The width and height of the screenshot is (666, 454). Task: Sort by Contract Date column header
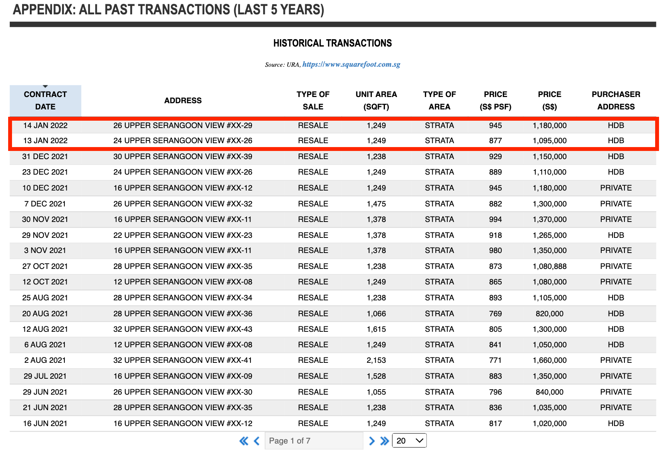coord(45,101)
